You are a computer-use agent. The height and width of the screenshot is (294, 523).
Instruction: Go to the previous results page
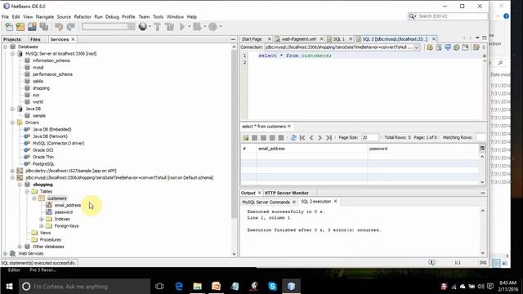pos(311,138)
